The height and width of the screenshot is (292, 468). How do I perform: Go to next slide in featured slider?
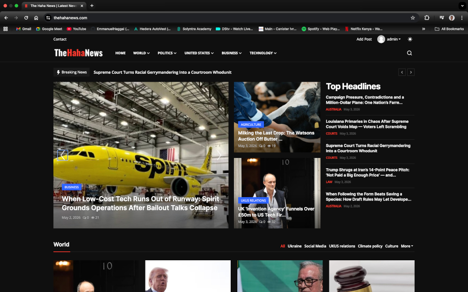(x=219, y=155)
